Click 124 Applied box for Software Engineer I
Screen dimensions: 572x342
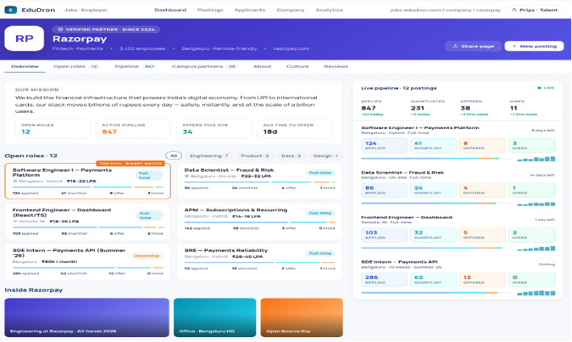point(384,145)
